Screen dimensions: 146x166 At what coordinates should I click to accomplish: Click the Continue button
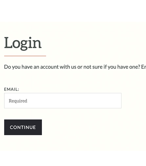(23, 127)
